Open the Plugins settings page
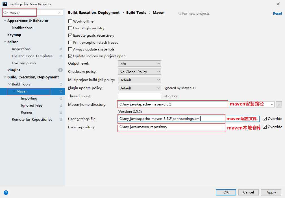 point(14,70)
